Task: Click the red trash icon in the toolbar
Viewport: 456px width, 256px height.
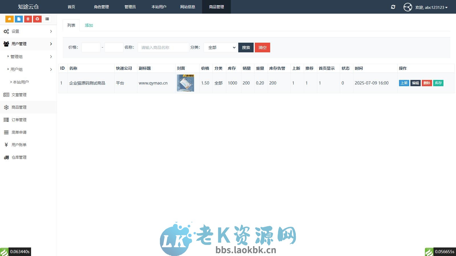Action: click(28, 19)
